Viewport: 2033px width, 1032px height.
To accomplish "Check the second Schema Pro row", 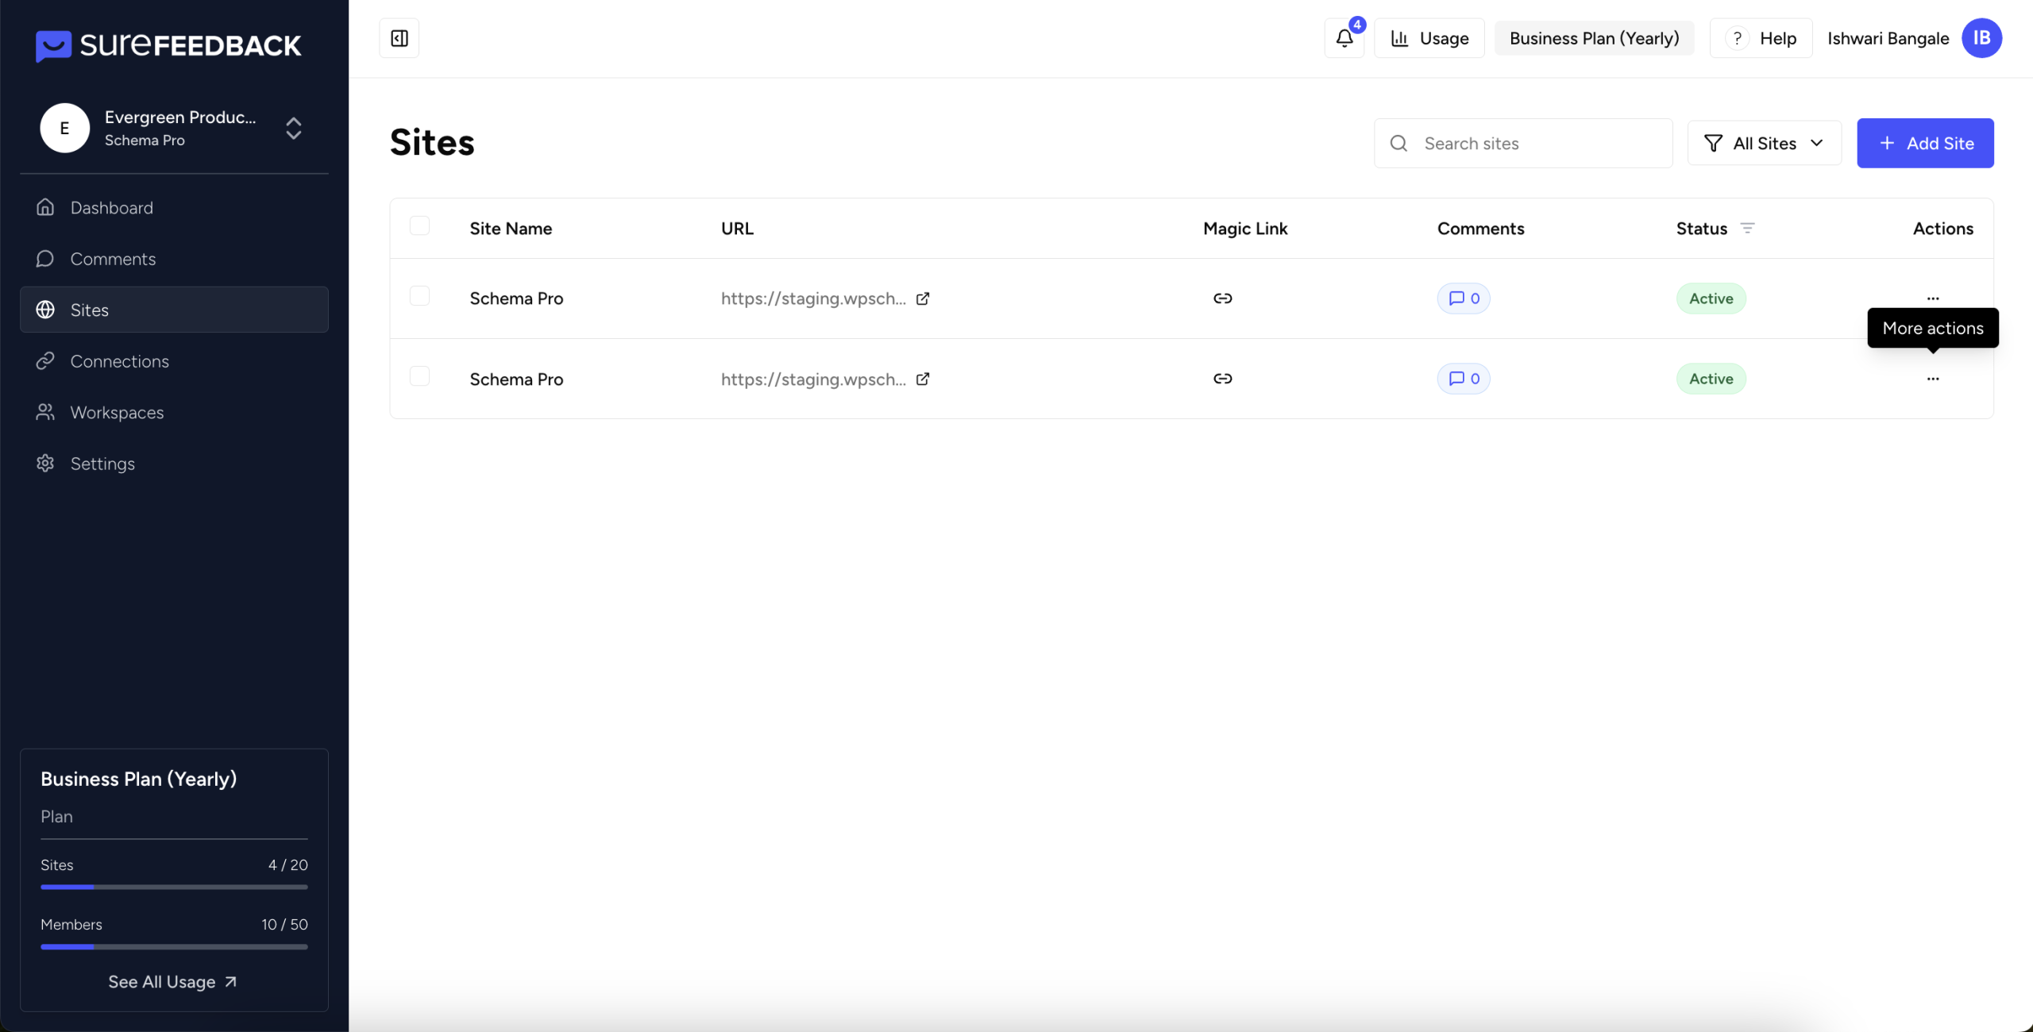I will (x=419, y=376).
